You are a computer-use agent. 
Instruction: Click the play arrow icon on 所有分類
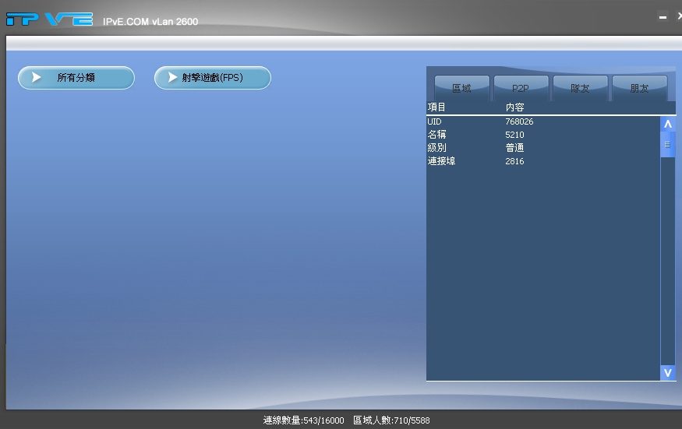click(x=37, y=77)
